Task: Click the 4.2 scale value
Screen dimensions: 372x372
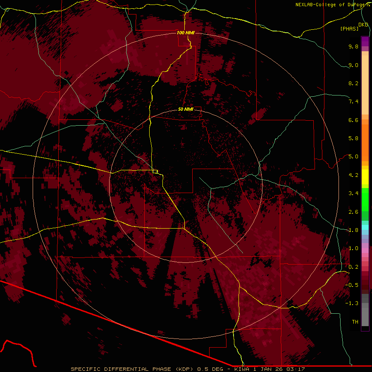Action: click(x=353, y=175)
